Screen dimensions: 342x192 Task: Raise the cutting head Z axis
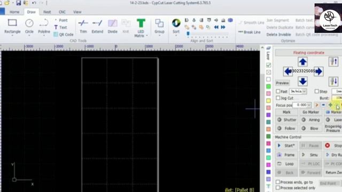[x=333, y=62]
